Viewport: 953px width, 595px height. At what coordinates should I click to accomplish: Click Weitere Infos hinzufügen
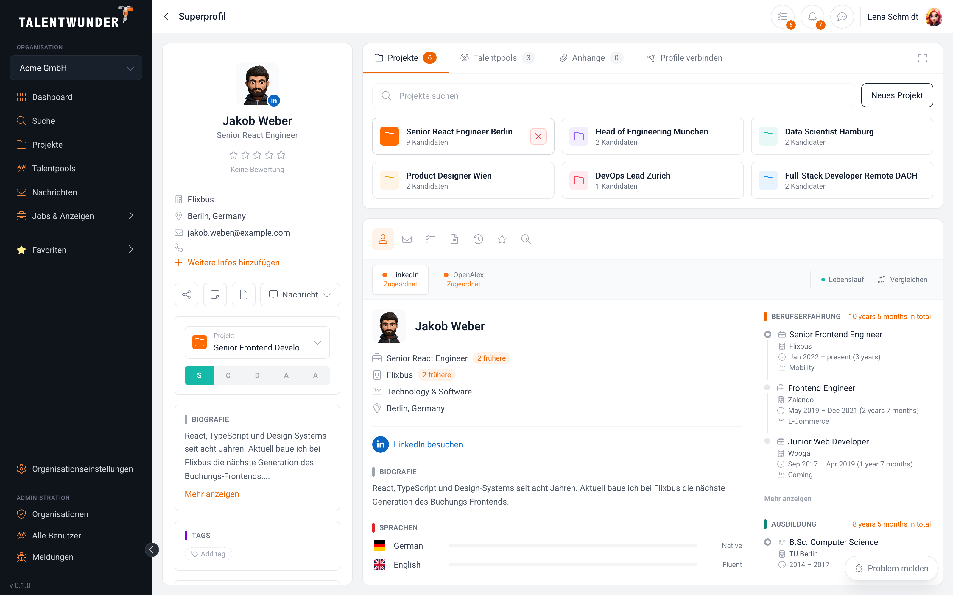227,262
